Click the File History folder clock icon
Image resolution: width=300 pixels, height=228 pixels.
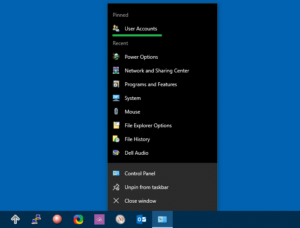[x=116, y=139]
